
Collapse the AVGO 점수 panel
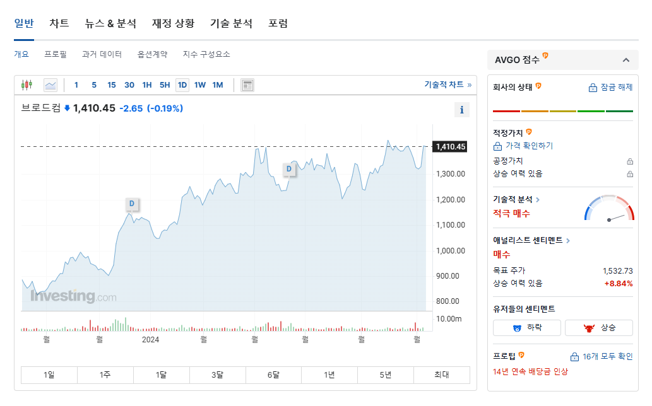click(x=627, y=59)
